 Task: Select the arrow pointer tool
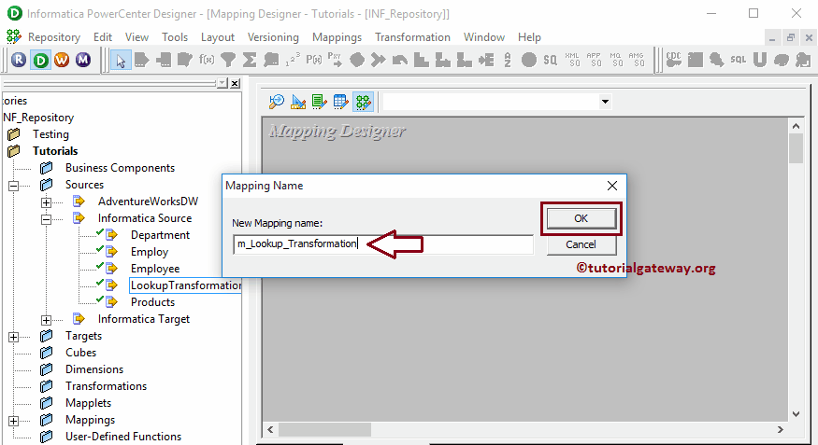pos(121,61)
